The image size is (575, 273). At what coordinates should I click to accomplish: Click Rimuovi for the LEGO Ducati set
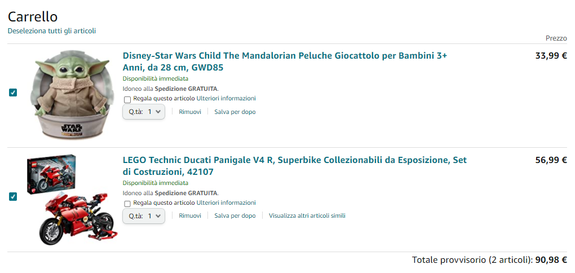(x=190, y=215)
